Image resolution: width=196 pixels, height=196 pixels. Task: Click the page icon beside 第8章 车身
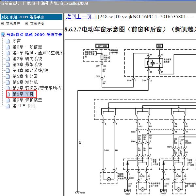point(8,94)
